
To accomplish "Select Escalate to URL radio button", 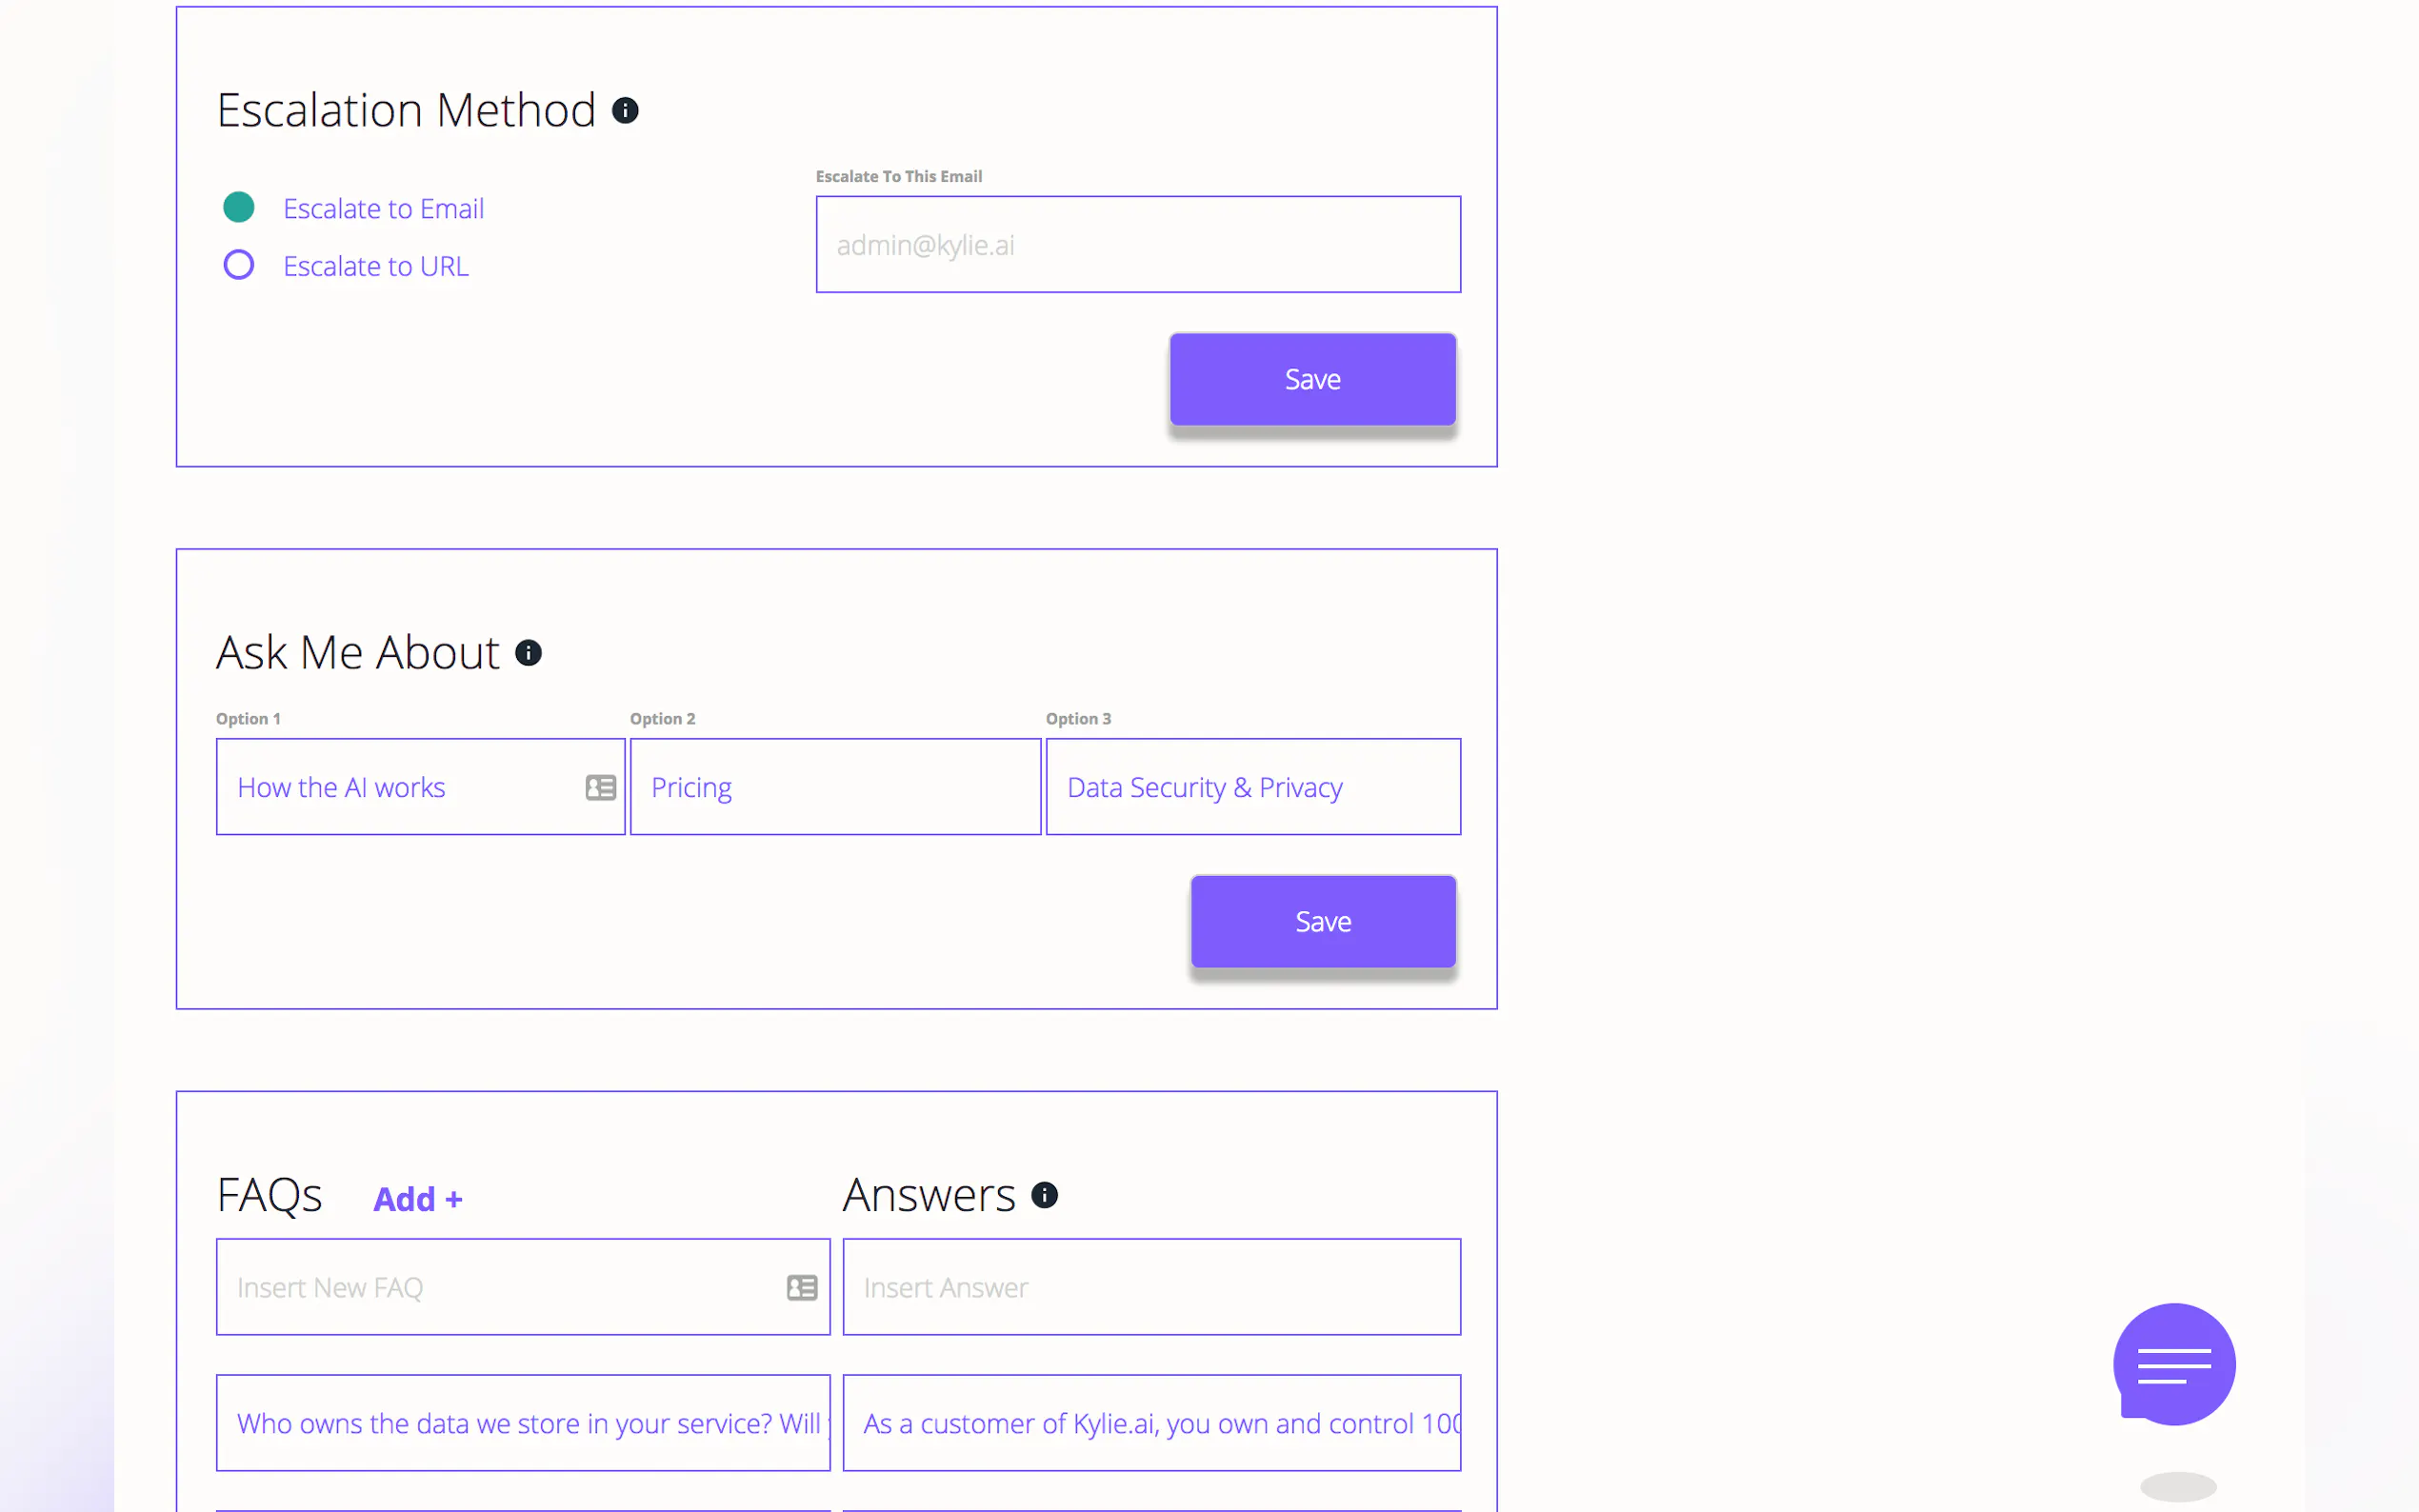I will (238, 265).
